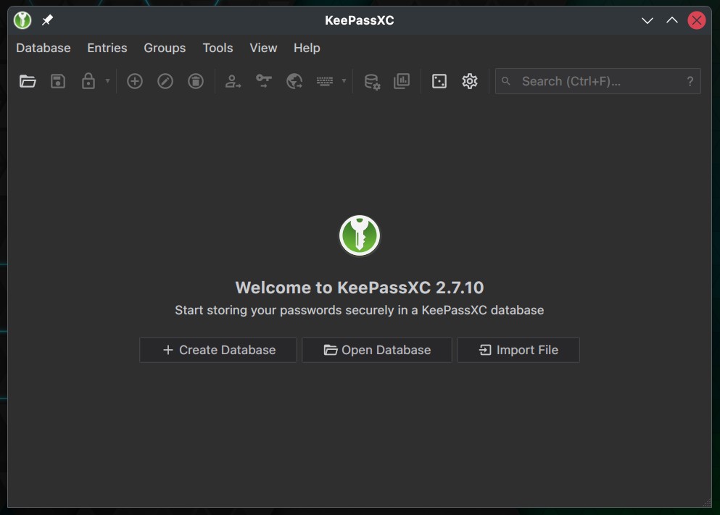Viewport: 720px width, 515px height.
Task: Open the Help menu
Action: (x=307, y=48)
